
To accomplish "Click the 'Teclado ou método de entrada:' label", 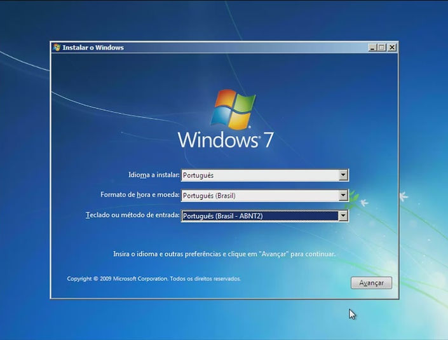I will click(133, 215).
